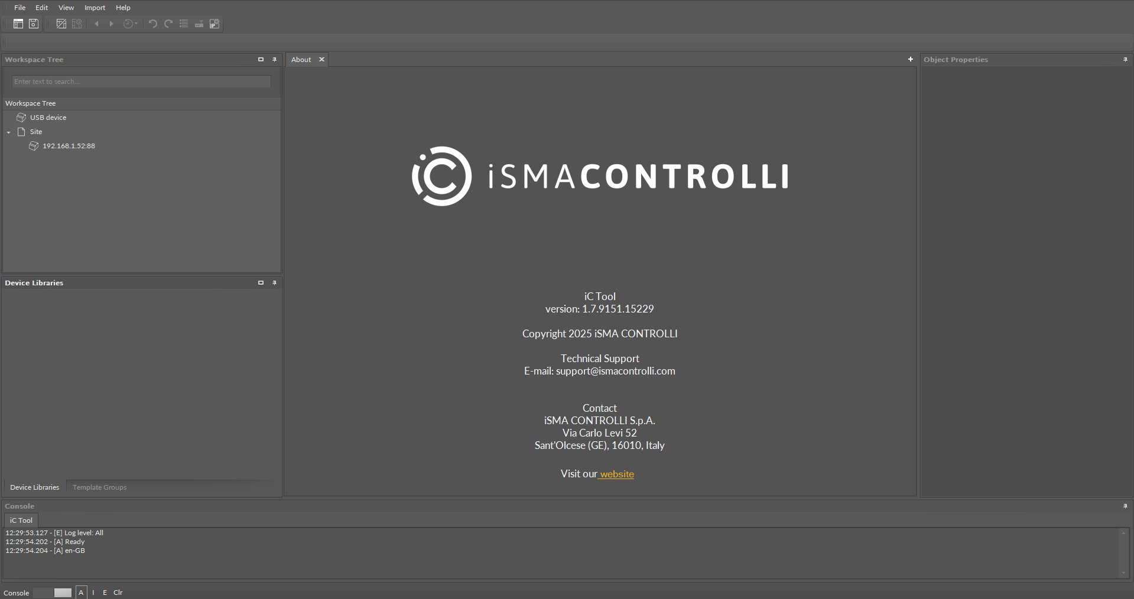
Task: Toggle the Console switch in status bar
Action: 53,593
